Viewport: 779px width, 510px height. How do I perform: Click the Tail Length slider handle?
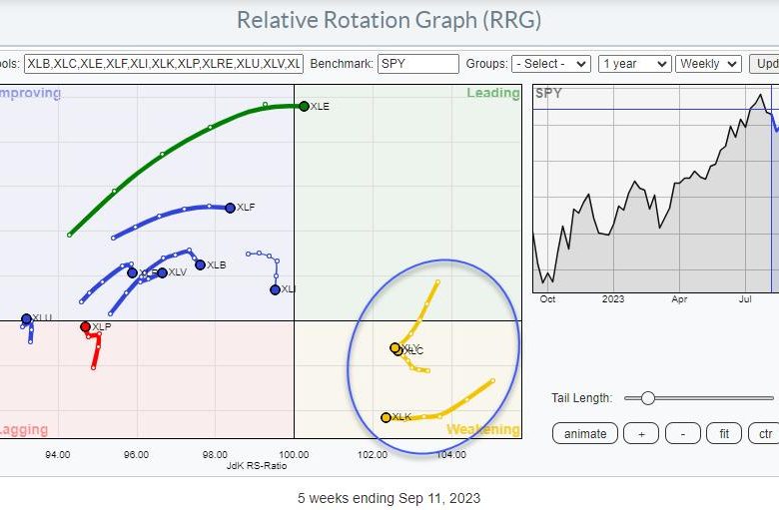(647, 398)
